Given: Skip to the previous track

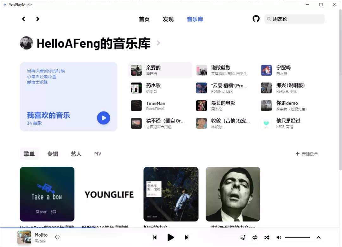Looking at the screenshot, I should pos(155,237).
